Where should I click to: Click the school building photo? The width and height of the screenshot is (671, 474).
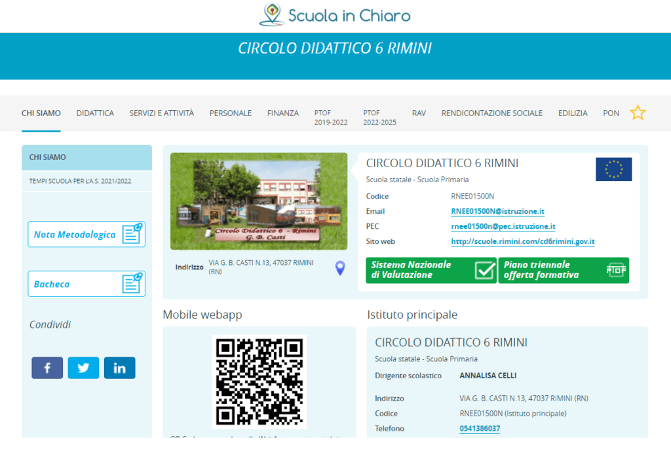(259, 201)
